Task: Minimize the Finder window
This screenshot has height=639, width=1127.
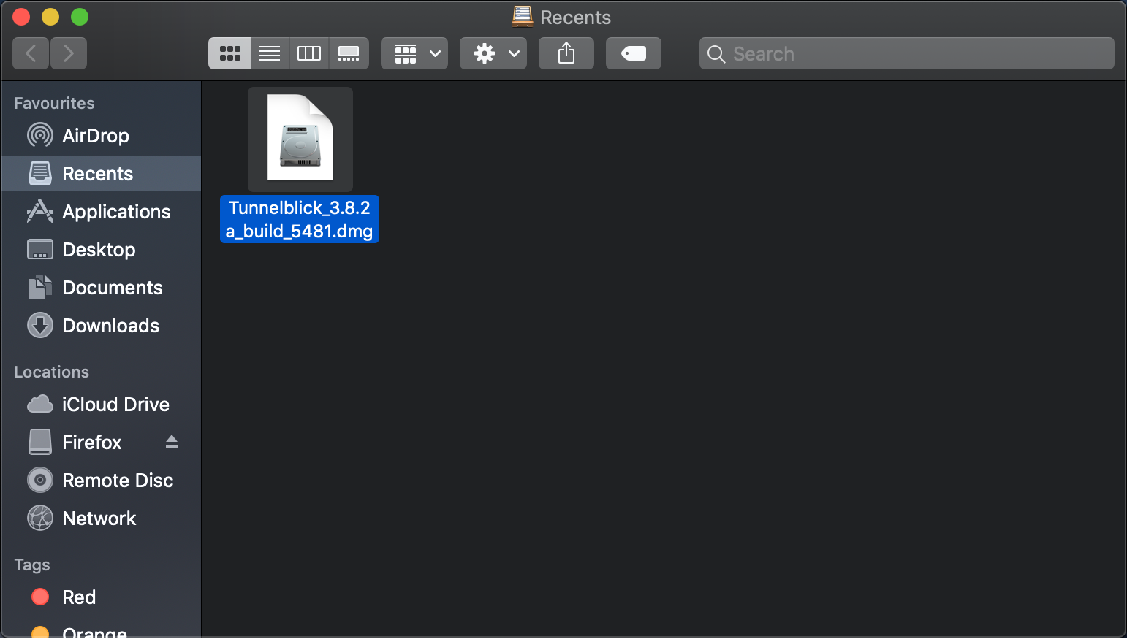Action: pos(50,17)
